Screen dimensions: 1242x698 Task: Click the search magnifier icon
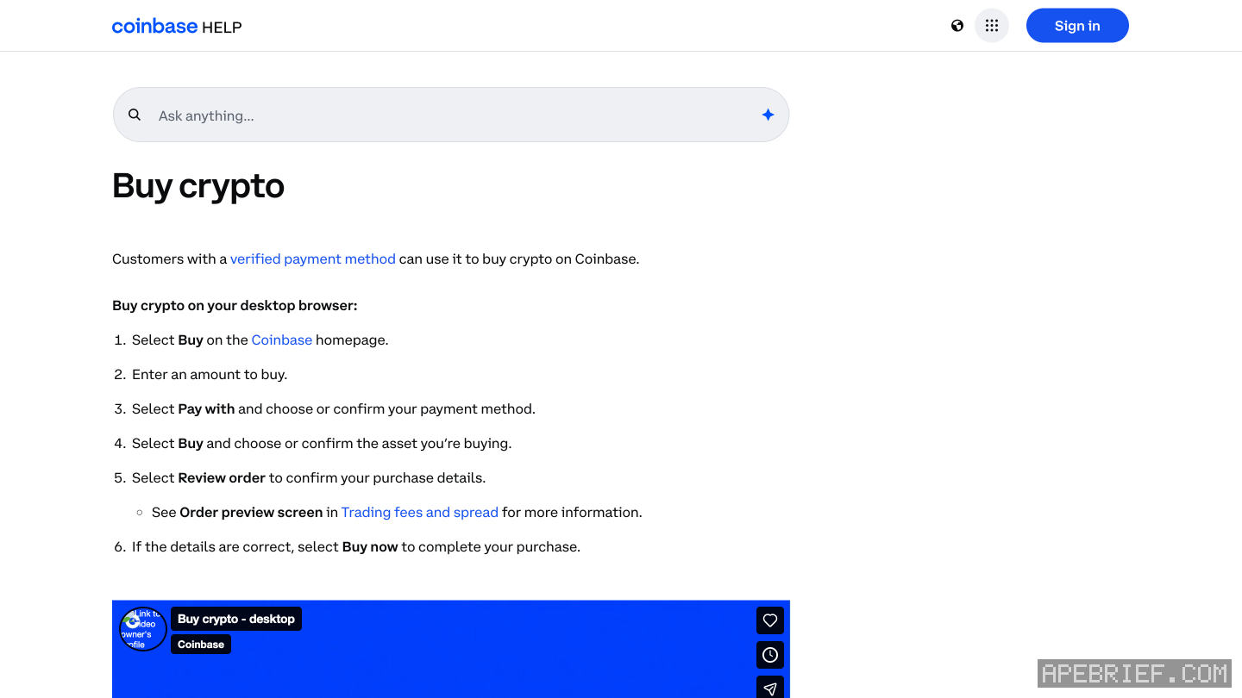coord(135,115)
